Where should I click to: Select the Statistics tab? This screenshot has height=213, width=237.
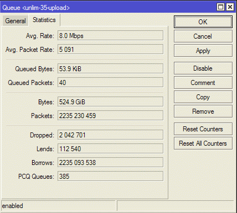click(44, 20)
